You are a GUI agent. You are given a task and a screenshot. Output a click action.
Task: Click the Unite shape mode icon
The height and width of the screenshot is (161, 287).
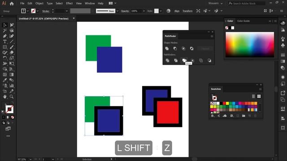pyautogui.click(x=167, y=49)
